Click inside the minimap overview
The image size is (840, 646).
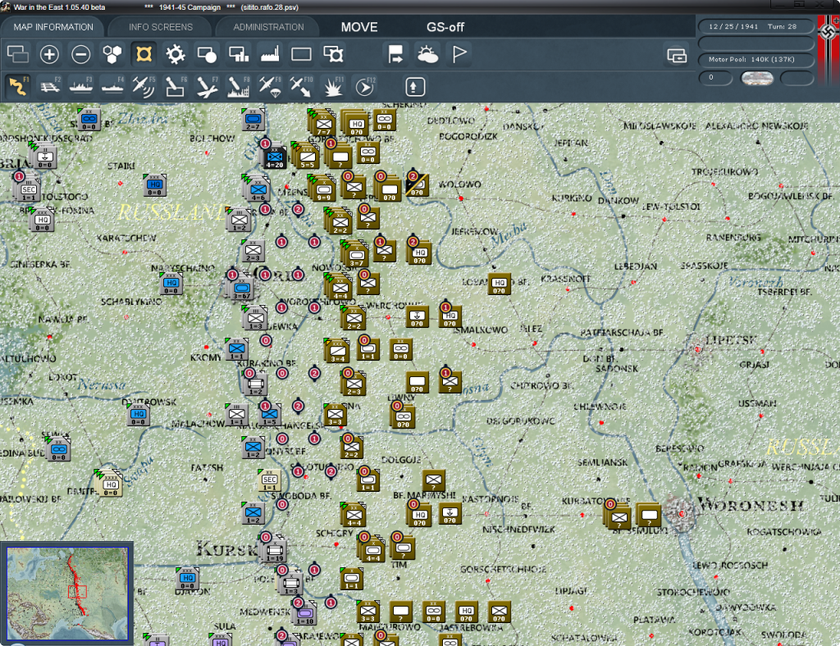(67, 593)
